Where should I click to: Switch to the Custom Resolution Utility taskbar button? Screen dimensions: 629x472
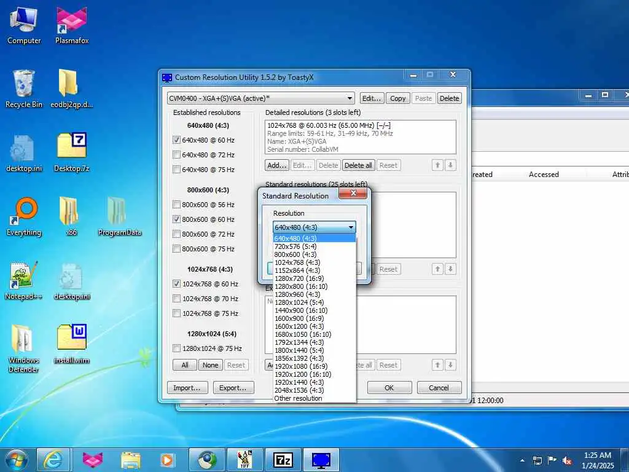coord(321,460)
